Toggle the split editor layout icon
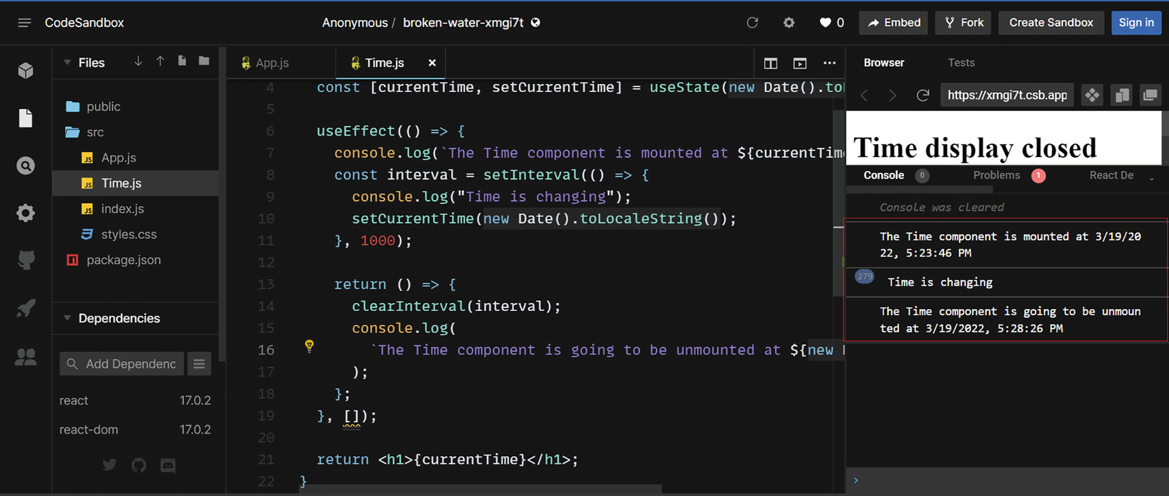The image size is (1169, 496). pyautogui.click(x=771, y=63)
